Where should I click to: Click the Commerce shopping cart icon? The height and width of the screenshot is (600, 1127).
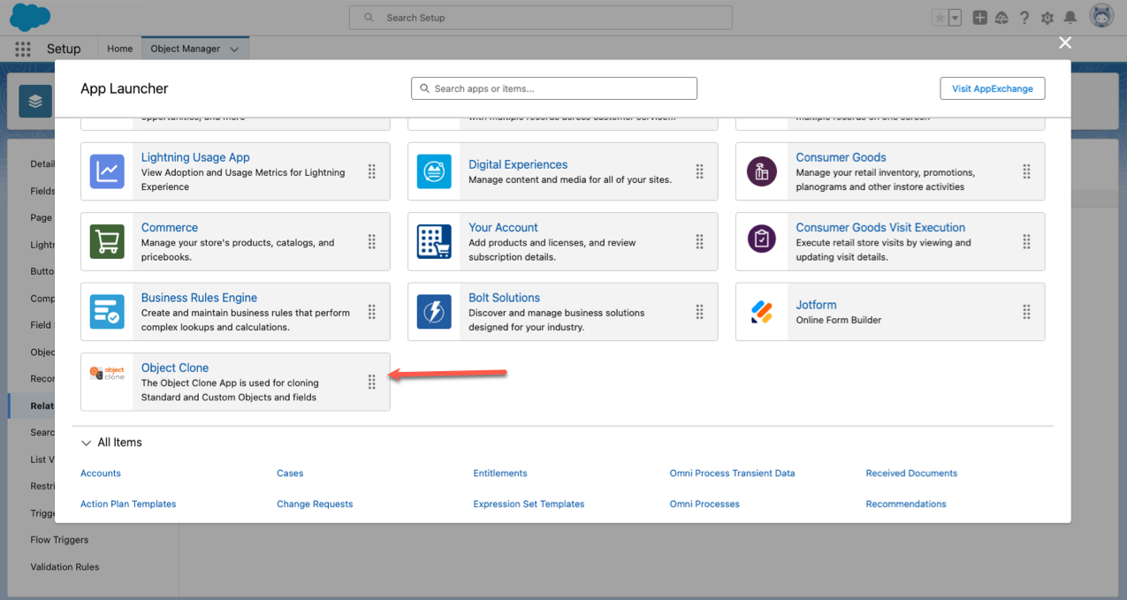[x=107, y=241]
